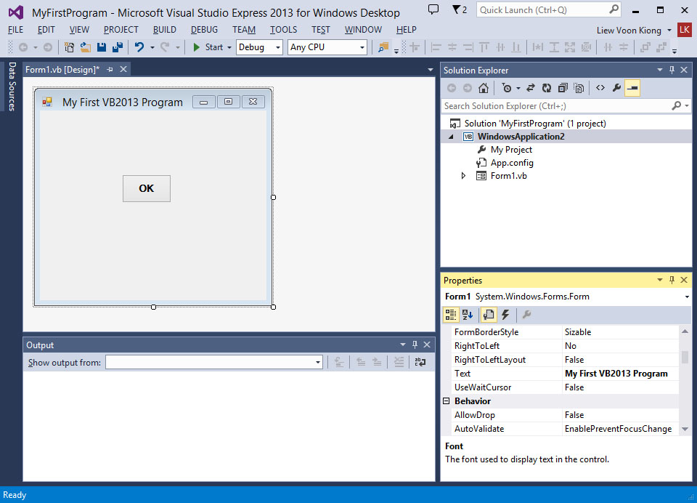Click the Redo arrow icon

coord(165,47)
